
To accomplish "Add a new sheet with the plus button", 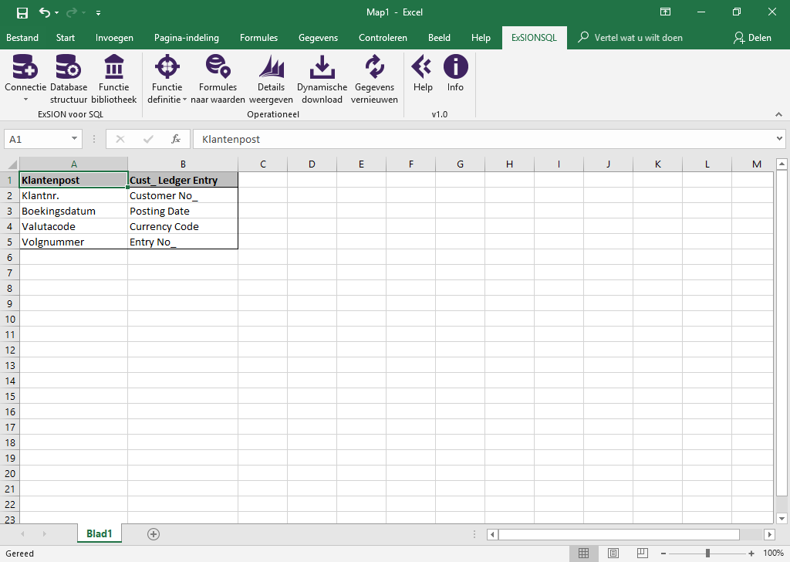I will tap(154, 533).
